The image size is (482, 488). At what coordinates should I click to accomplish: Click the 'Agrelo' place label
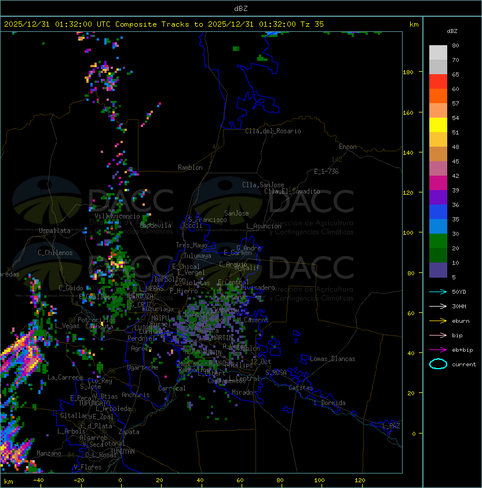(x=141, y=348)
